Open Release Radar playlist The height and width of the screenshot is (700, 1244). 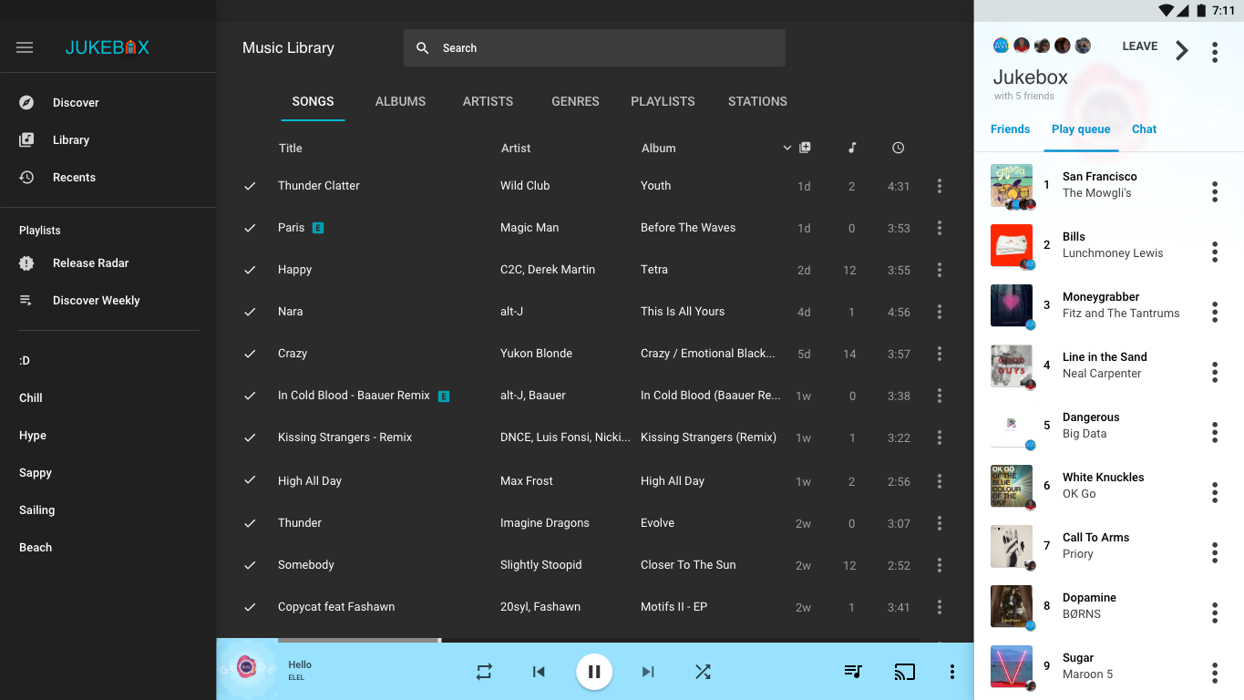click(x=90, y=263)
